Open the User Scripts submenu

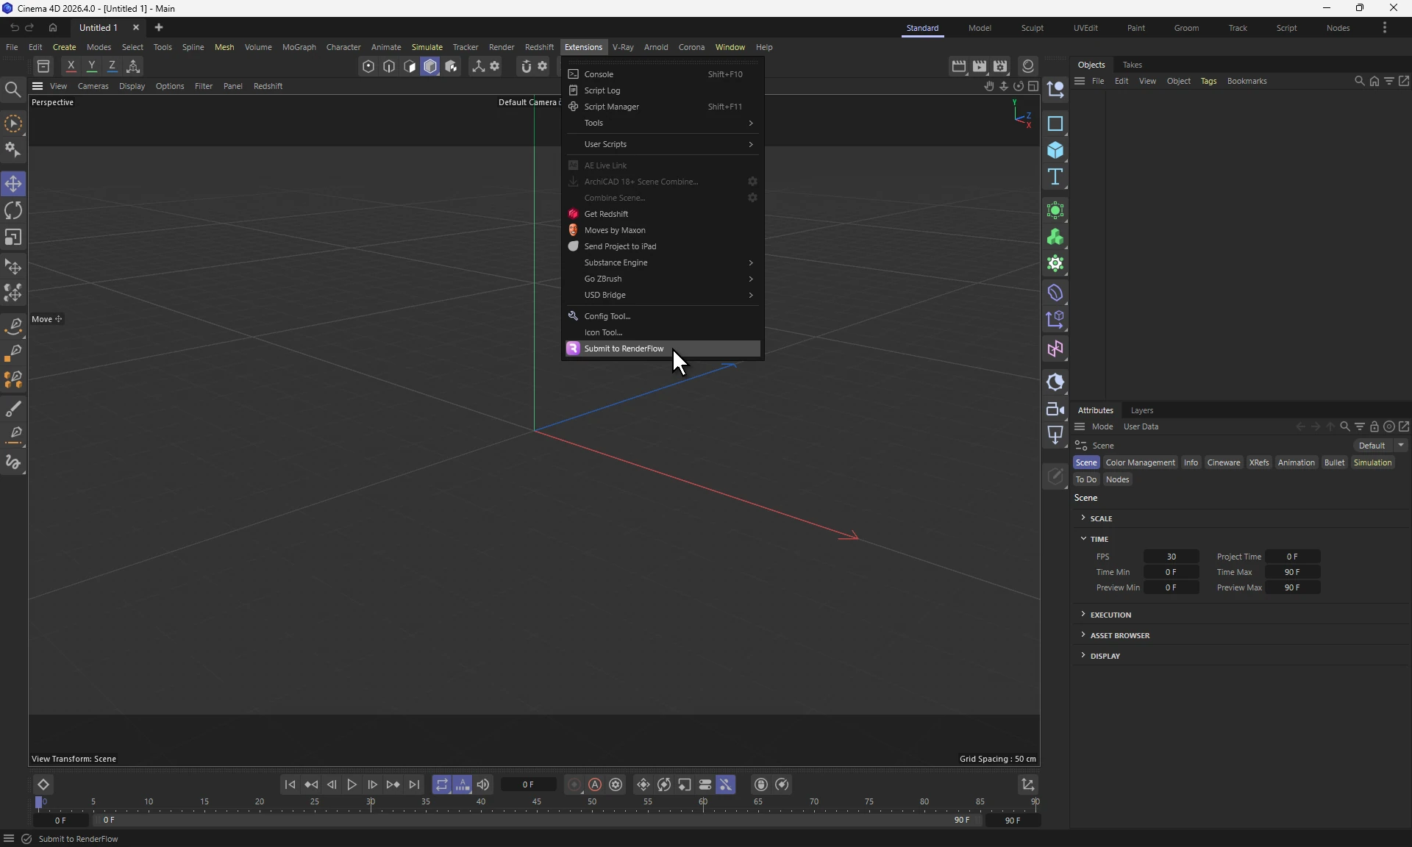pos(663,144)
